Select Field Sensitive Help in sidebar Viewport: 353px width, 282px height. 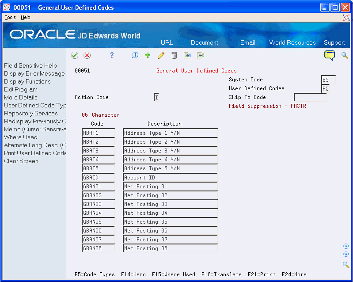click(30, 65)
